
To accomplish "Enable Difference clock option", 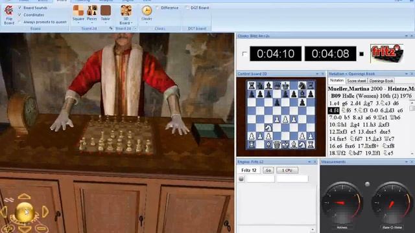I will pyautogui.click(x=158, y=8).
